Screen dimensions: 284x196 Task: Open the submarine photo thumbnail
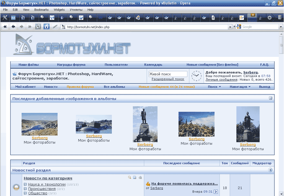click(94, 124)
